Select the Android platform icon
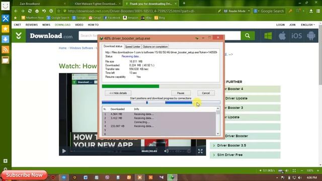The image size is (322, 181). tap(311, 36)
